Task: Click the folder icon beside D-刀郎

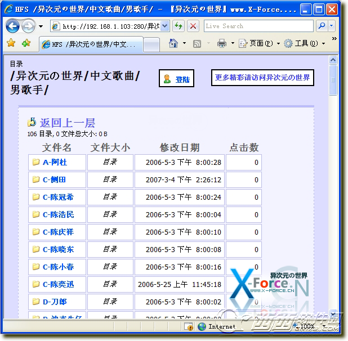Action: (x=36, y=302)
